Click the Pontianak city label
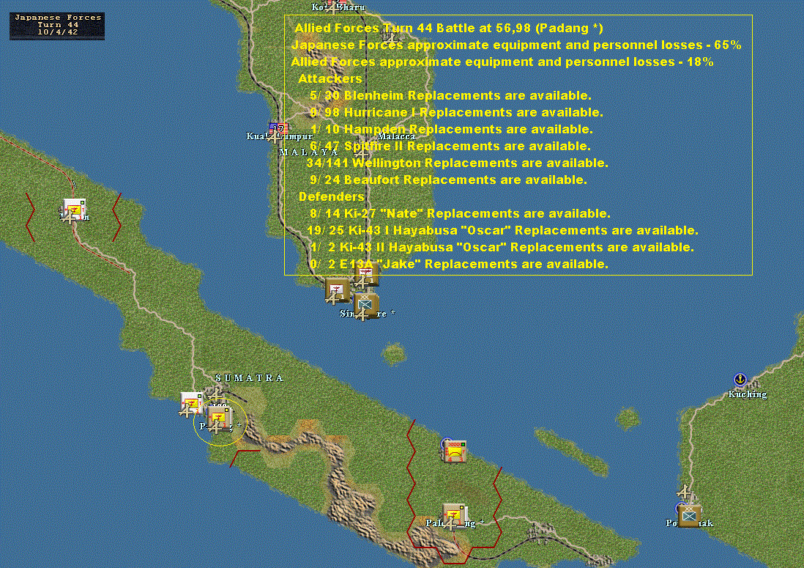The width and height of the screenshot is (804, 568). click(x=690, y=523)
